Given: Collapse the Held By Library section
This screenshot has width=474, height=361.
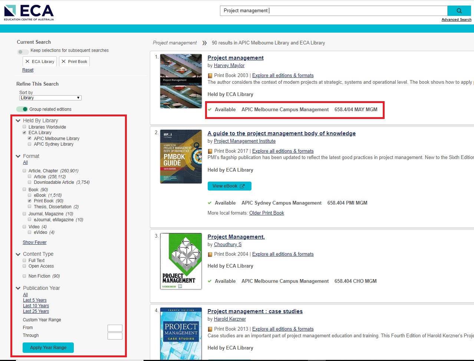Looking at the screenshot, I should point(18,120).
